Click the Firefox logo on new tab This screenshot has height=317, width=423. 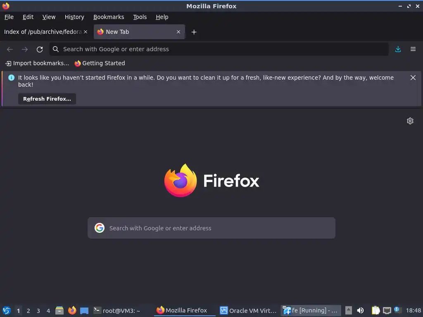[x=211, y=180]
